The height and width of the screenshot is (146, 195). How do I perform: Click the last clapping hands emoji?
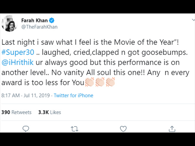click(x=110, y=82)
